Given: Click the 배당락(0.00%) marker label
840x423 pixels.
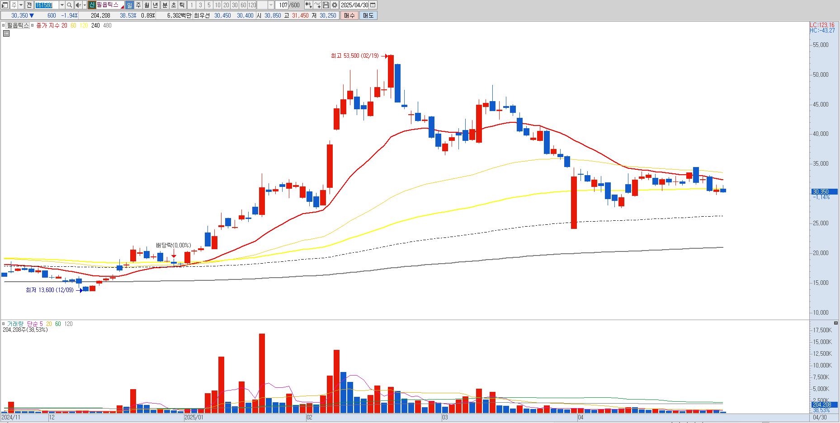Looking at the screenshot, I should (174, 245).
